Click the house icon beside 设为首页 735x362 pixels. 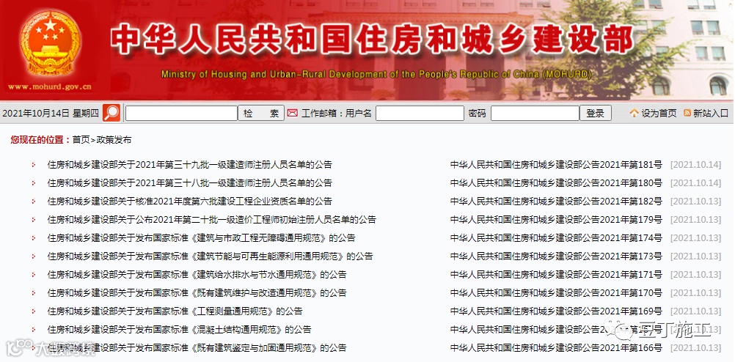(x=635, y=113)
